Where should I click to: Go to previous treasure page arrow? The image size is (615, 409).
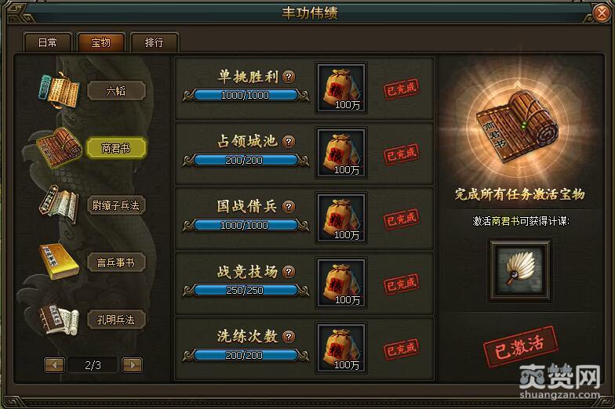pos(55,365)
